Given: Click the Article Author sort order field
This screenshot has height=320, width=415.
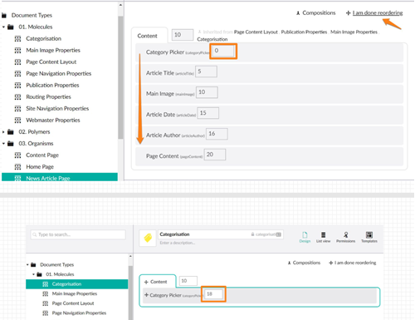Looking at the screenshot, I should pyautogui.click(x=217, y=134).
